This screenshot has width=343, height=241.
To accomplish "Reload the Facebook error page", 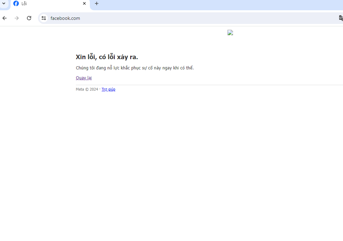I will pos(29,18).
